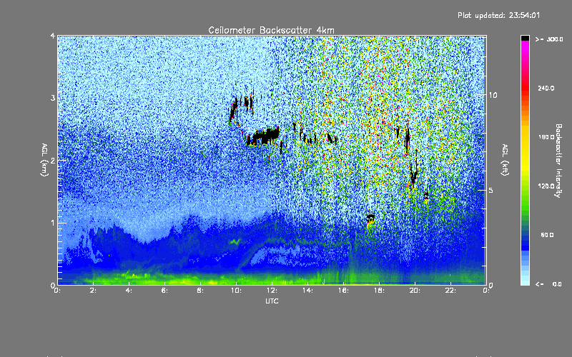Click the '8:' UTC tick label
Screen dimensions: 572x357
[201, 291]
